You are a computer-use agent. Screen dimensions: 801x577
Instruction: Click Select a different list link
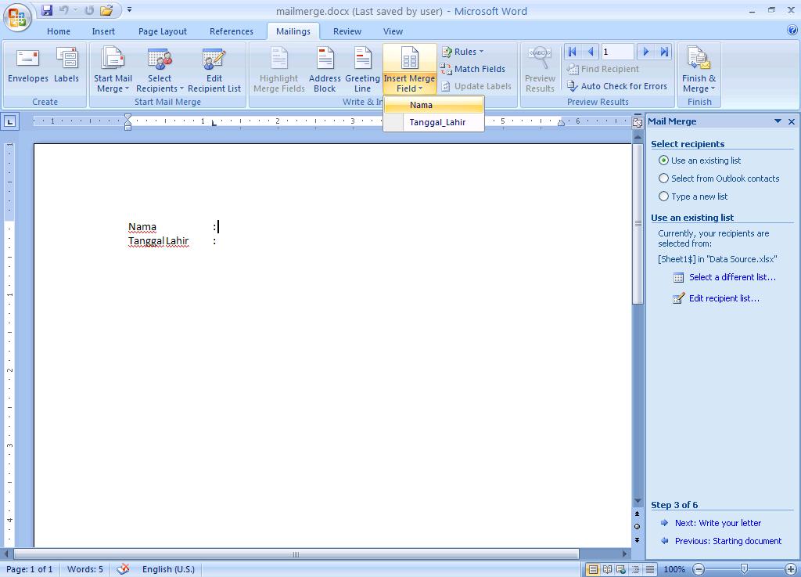(x=732, y=277)
